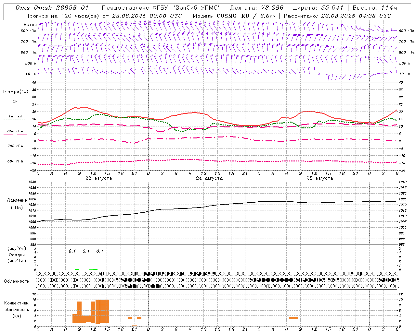This screenshot has width=416, height=332.
Task: Click the Конвективн. convective cloud label
Action: click(17, 303)
